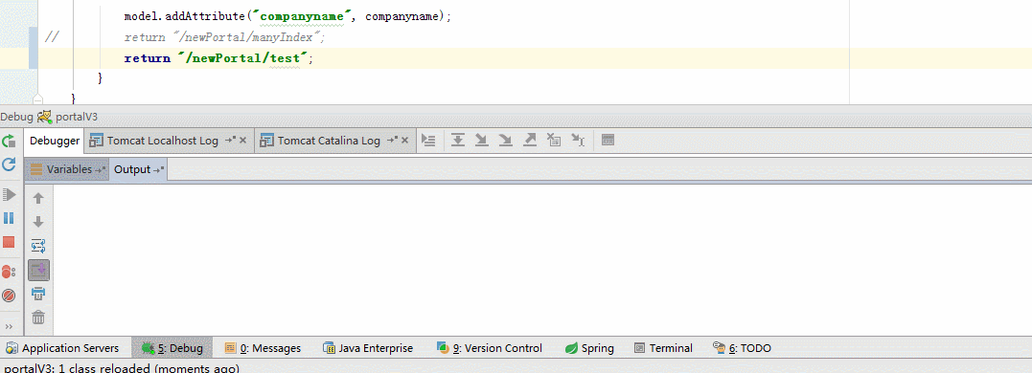1032x373 pixels.
Task: Open the 5: Debug tool window
Action: 172,348
